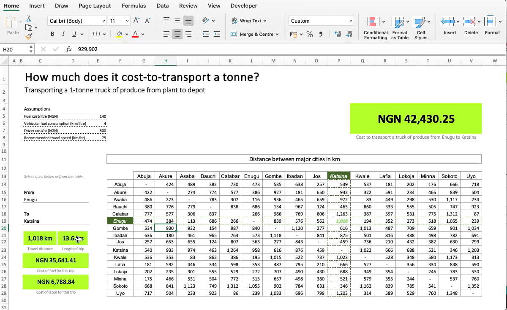Click the Delete cells button

[471, 26]
